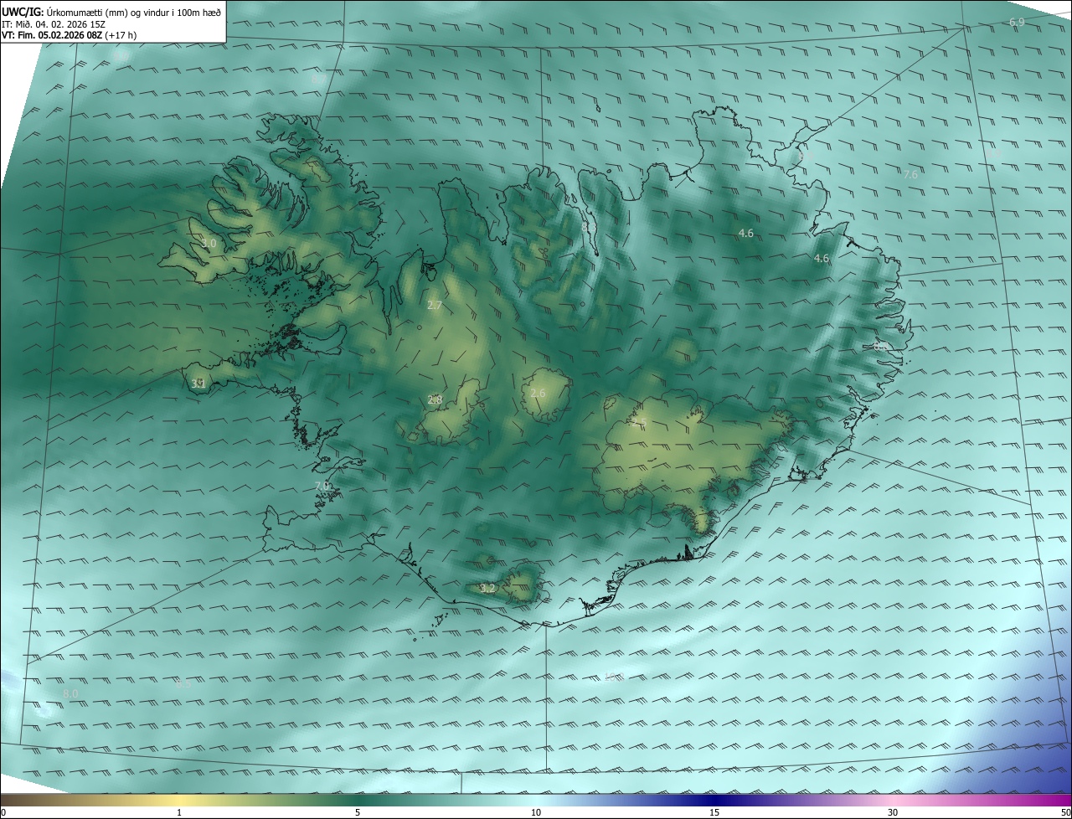This screenshot has width=1072, height=819.
Task: Click the 7.6 value label off the northeast coast
Action: [x=910, y=174]
